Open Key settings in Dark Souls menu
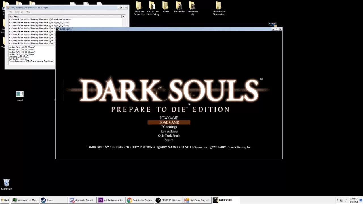363x204 pixels. click(169, 131)
